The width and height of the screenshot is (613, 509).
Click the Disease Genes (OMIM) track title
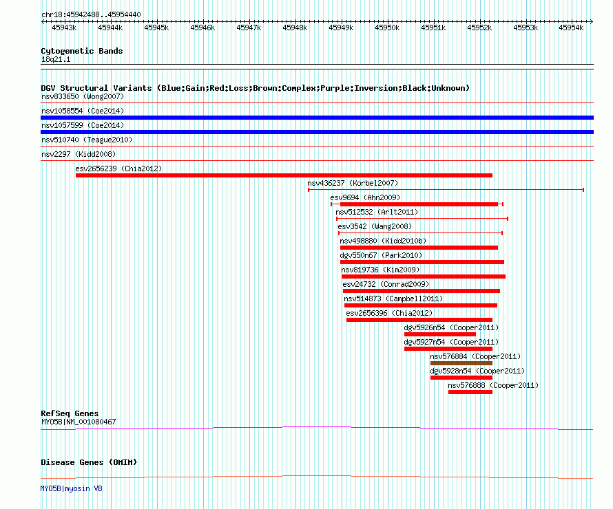(89, 462)
